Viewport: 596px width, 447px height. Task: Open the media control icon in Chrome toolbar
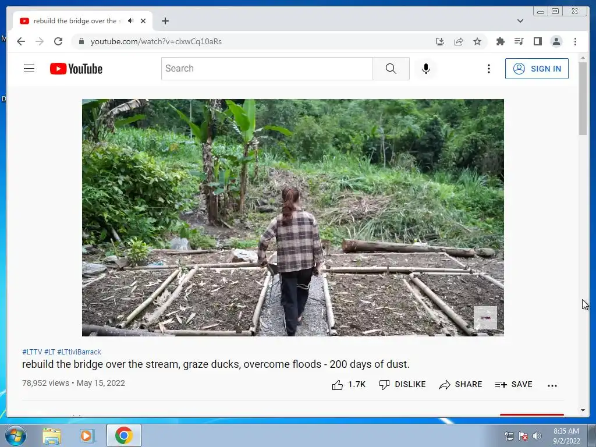click(519, 41)
